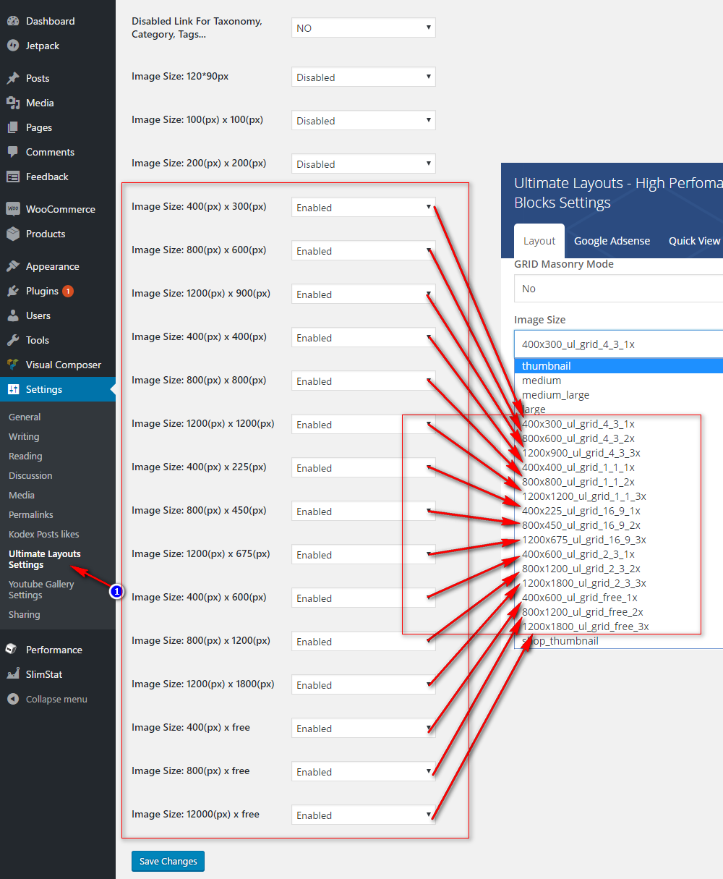
Task: Open Ultimate Layouts Settings submenu item
Action: pos(45,559)
